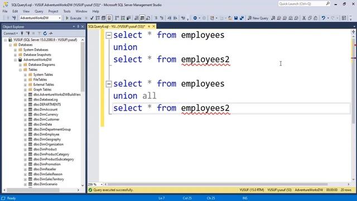Open the Edit menu
This screenshot has width=357, height=201.
15,11
